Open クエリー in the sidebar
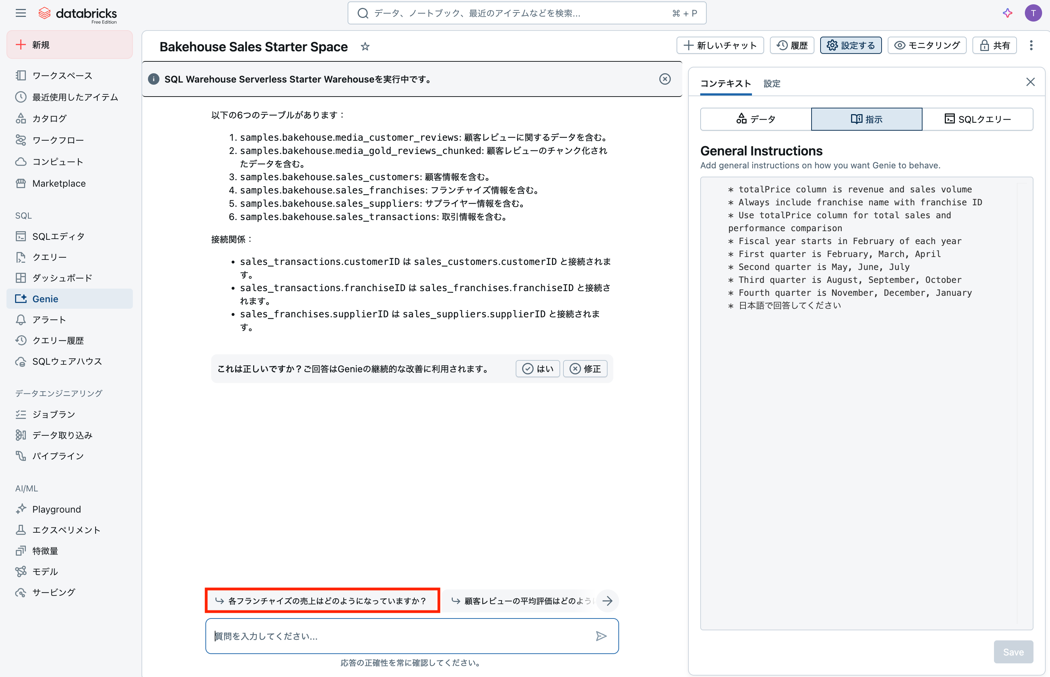 [69, 257]
